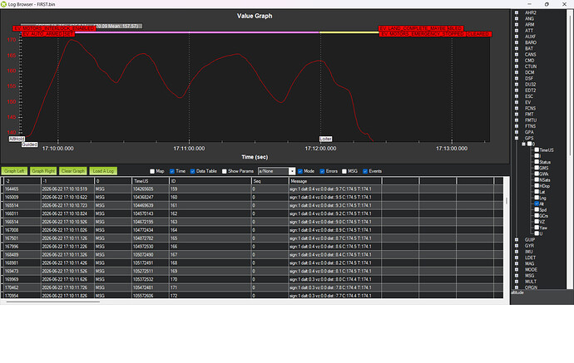Click the data table horizontal scrollbar
The height and width of the screenshot is (363, 574).
(53, 302)
